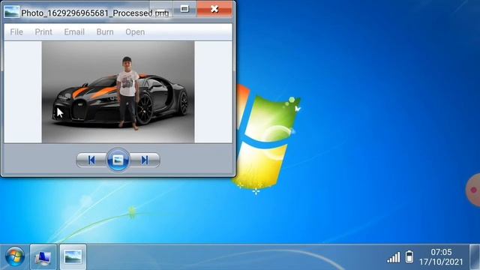
Task: Click the car photo in the viewer
Action: (x=118, y=92)
